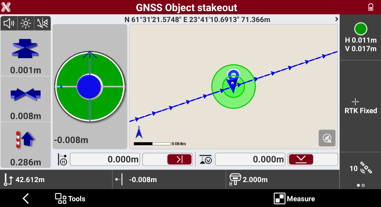Tap the map orientation compass button
381x207 pixels.
coord(327,138)
